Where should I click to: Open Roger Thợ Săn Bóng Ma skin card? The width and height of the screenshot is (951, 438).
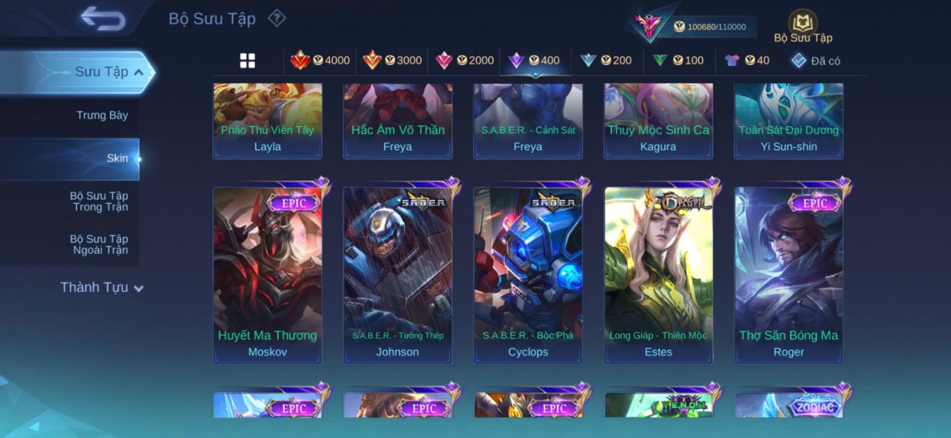[x=789, y=275]
